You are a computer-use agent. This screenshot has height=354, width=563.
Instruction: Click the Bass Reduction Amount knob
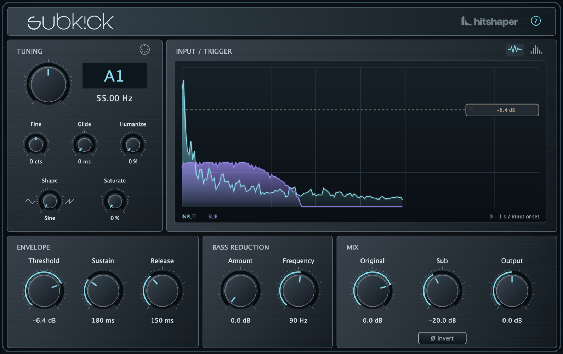point(240,290)
